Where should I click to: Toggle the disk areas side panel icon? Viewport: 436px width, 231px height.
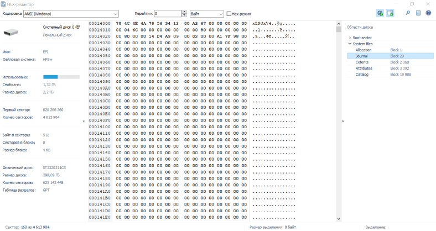tap(390, 13)
